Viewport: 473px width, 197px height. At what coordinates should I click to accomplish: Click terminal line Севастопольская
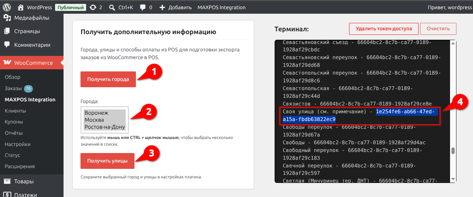[348, 92]
